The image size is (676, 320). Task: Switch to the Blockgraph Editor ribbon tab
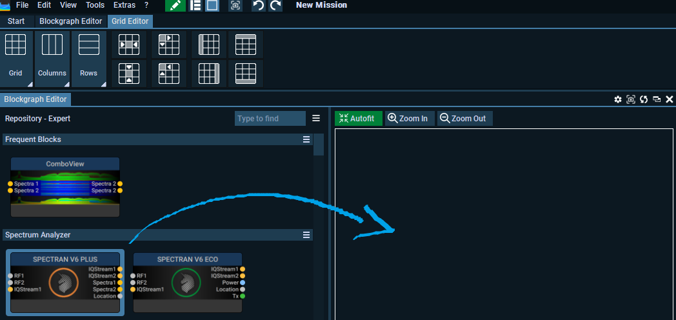coord(71,21)
